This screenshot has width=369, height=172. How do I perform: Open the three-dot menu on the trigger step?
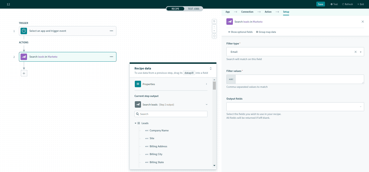[111, 31]
